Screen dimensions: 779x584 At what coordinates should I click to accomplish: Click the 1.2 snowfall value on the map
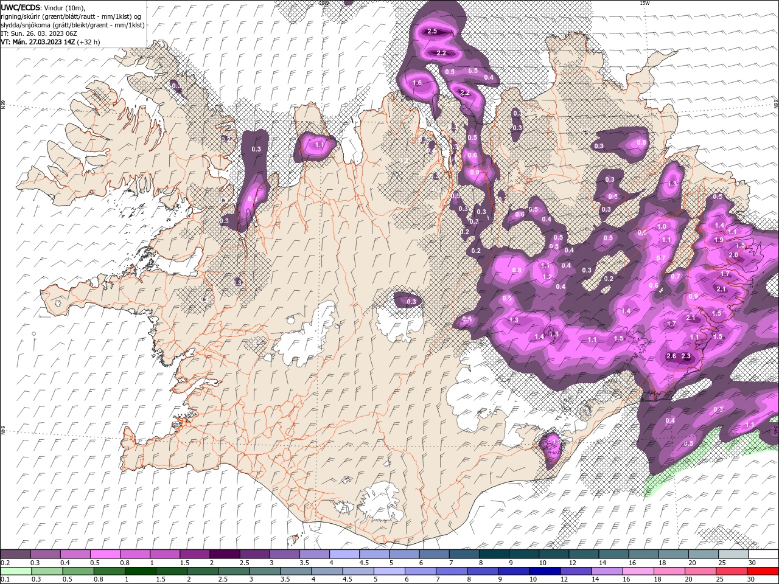pyautogui.click(x=547, y=277)
